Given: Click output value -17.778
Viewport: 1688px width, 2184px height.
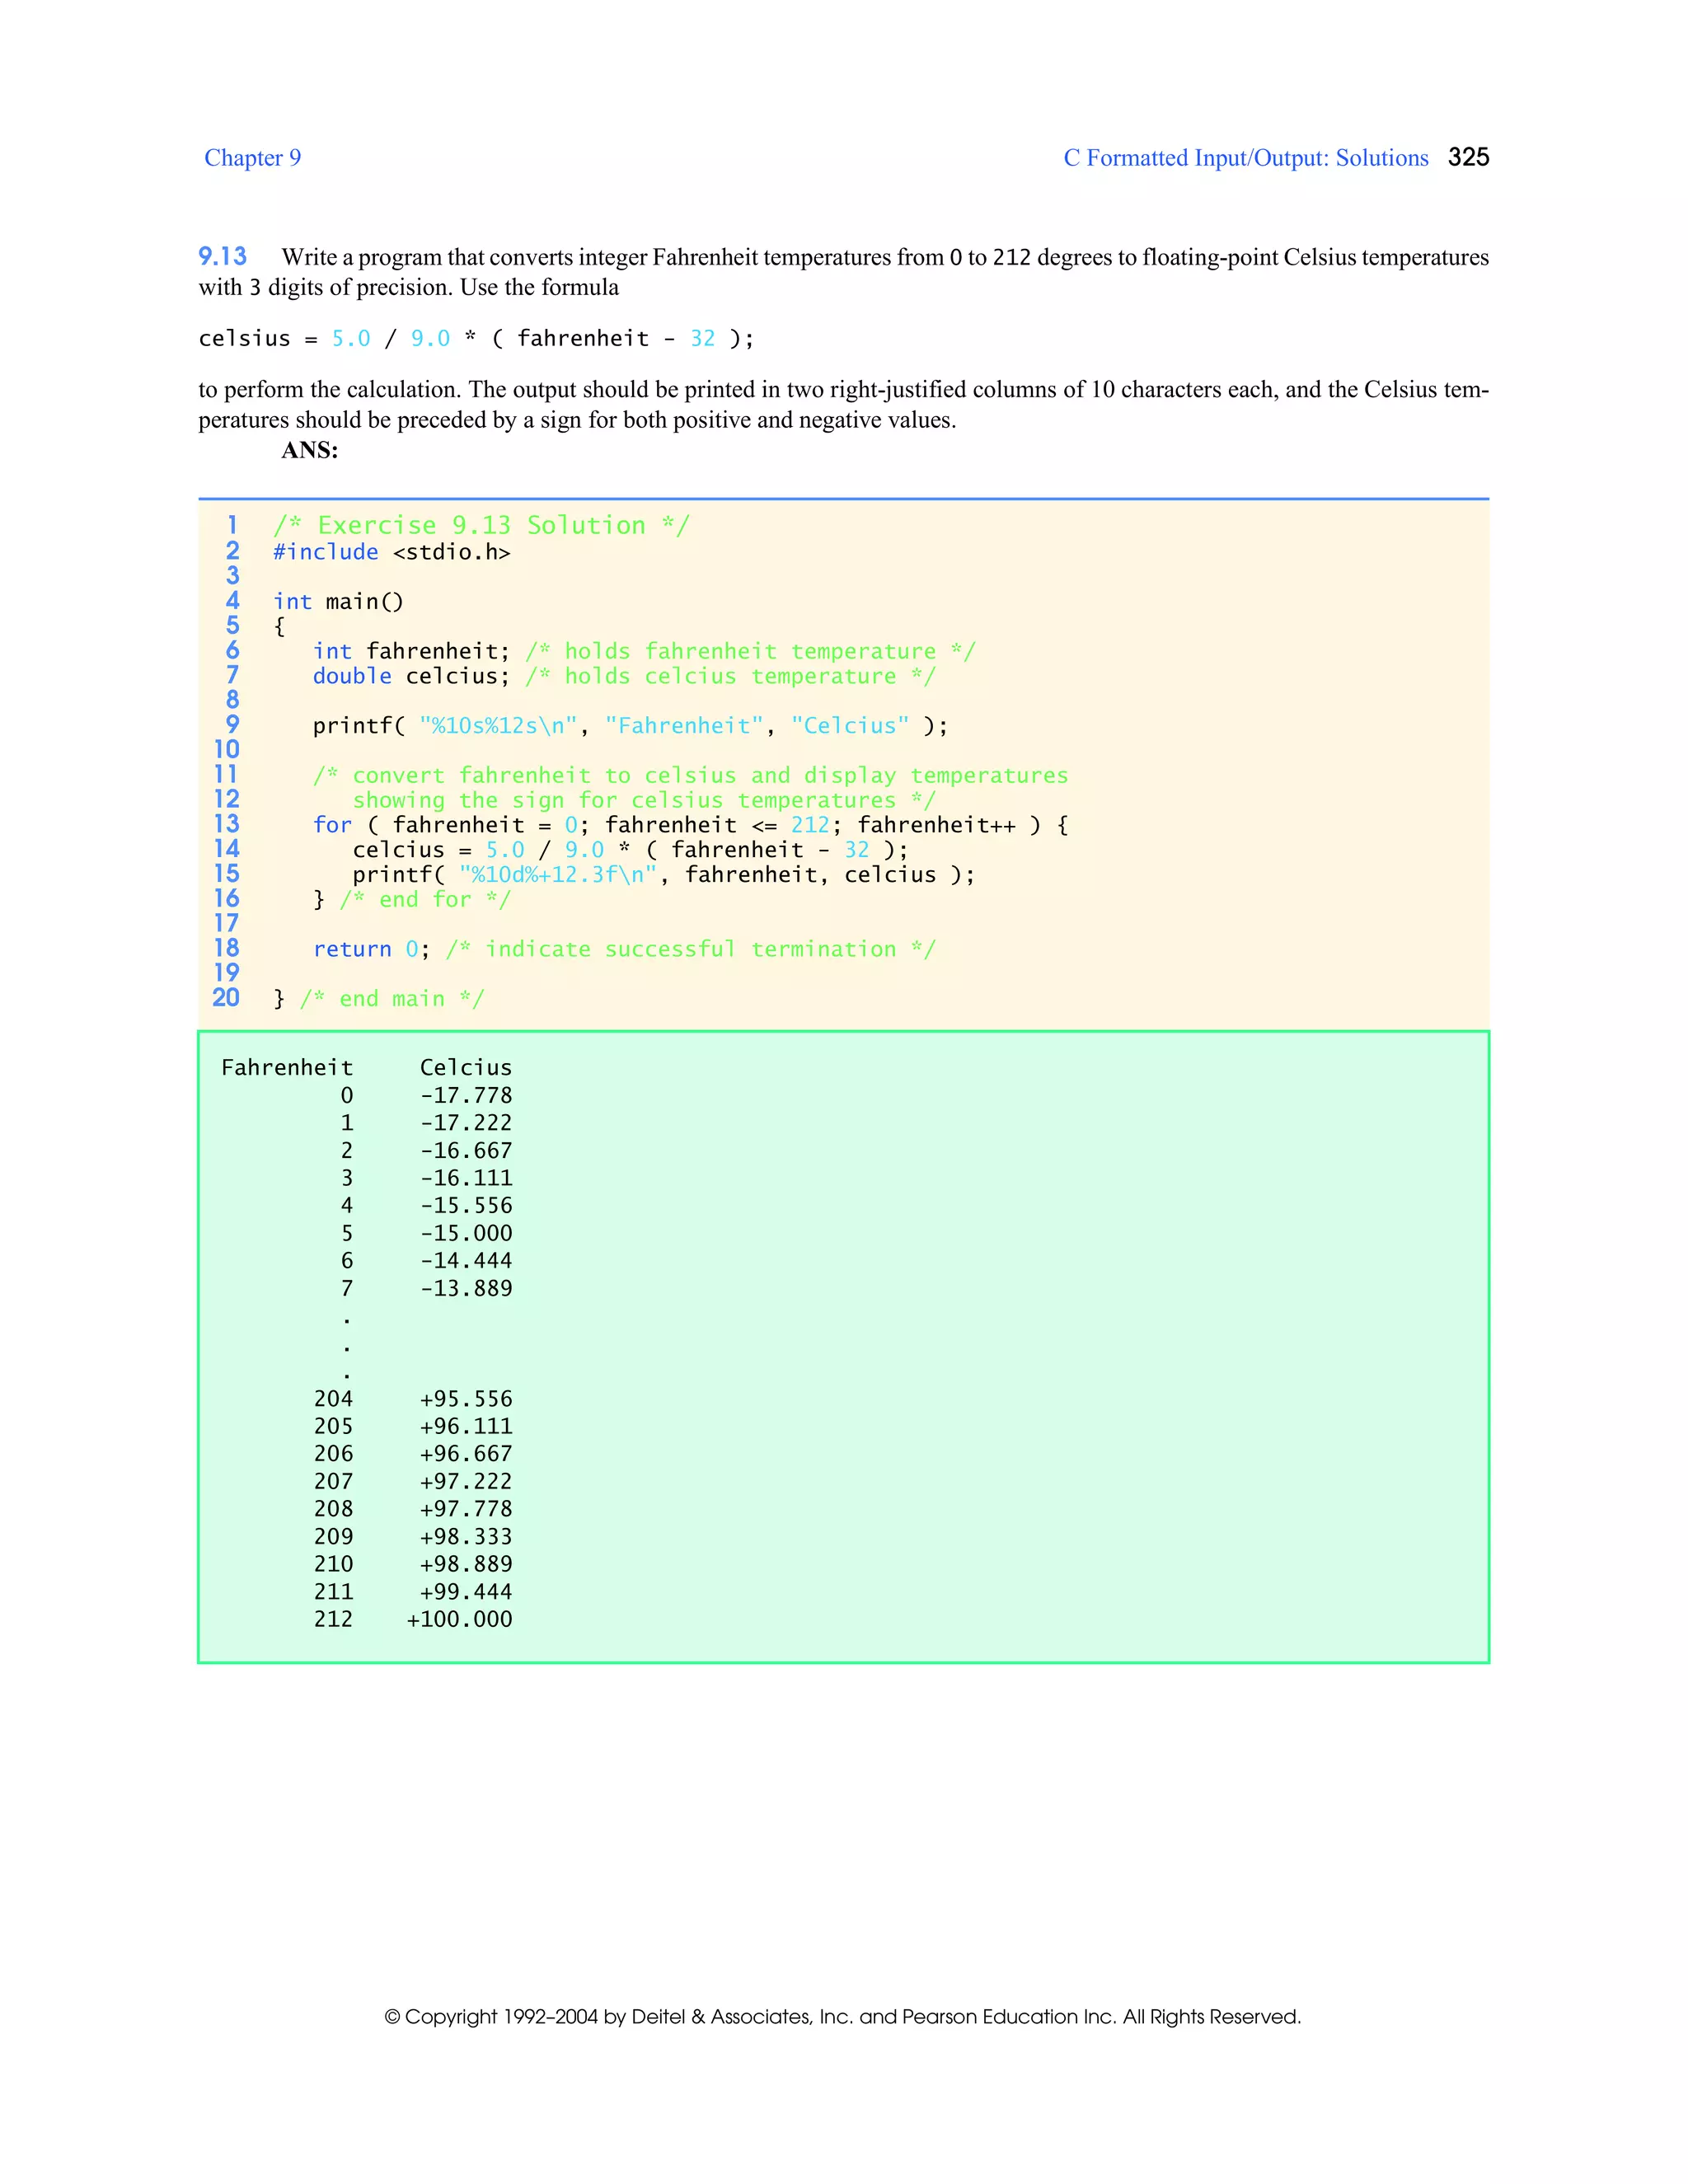Looking at the screenshot, I should point(465,1096).
